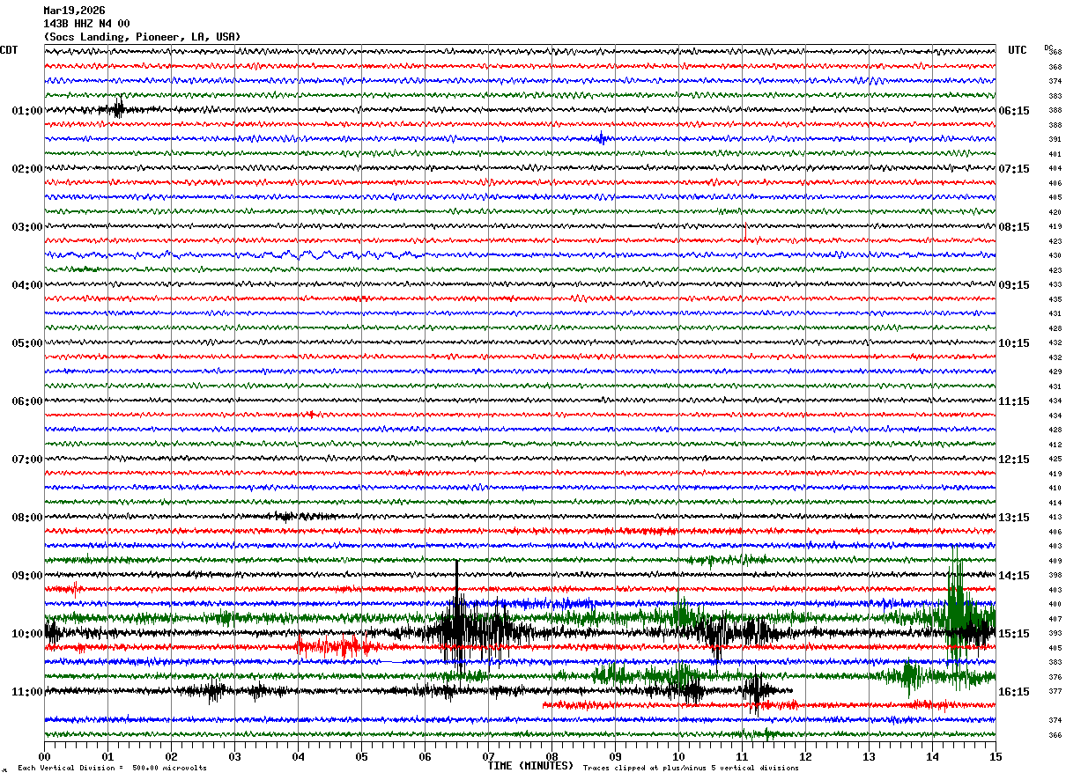Click the UTC timezone label
1066x780 pixels.
1018,50
